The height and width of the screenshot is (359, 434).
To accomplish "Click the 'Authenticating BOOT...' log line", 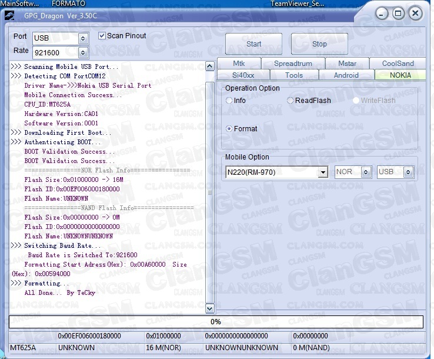I will [x=56, y=142].
